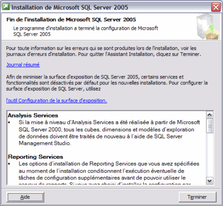Click the Aide button
This screenshot has height=206, width=223.
[25, 197]
